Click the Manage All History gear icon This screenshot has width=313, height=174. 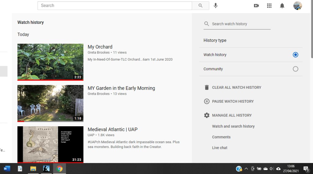[x=207, y=115]
